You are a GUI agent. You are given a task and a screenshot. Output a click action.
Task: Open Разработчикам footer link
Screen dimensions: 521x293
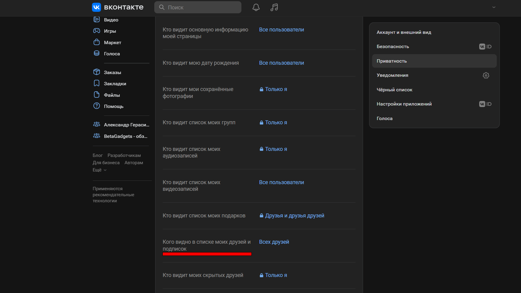tap(124, 155)
